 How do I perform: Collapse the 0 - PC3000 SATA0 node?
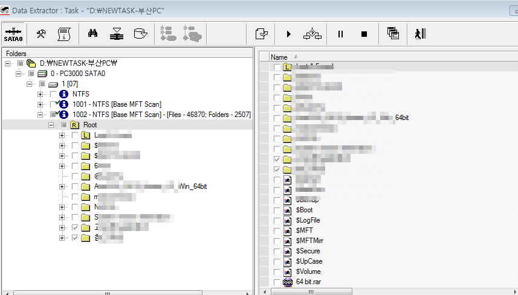point(19,74)
